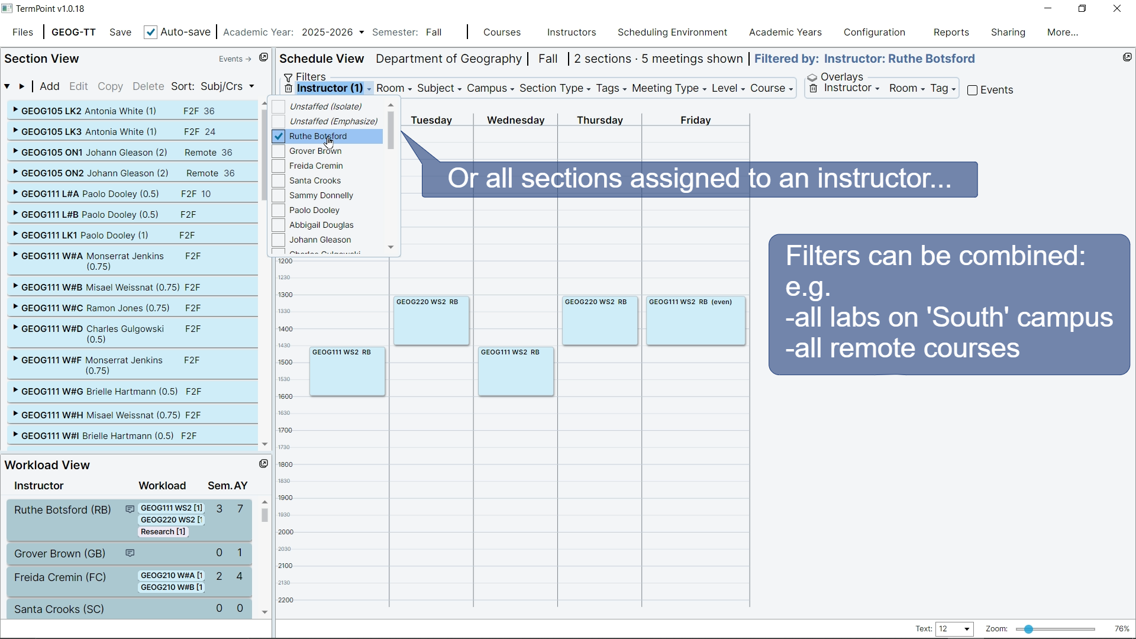
Task: Click the instructor filter list scrollbar
Action: [390, 130]
